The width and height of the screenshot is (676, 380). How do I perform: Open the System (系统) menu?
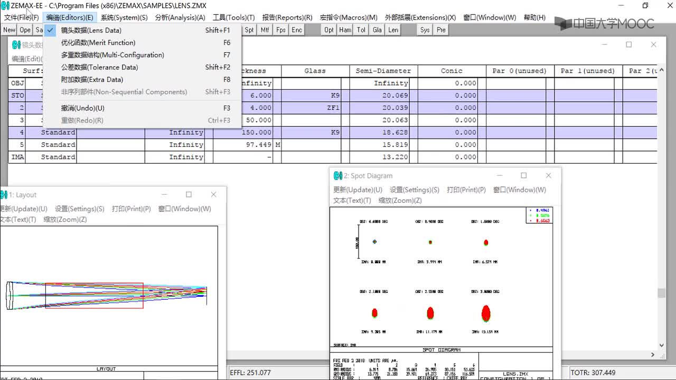click(x=124, y=17)
